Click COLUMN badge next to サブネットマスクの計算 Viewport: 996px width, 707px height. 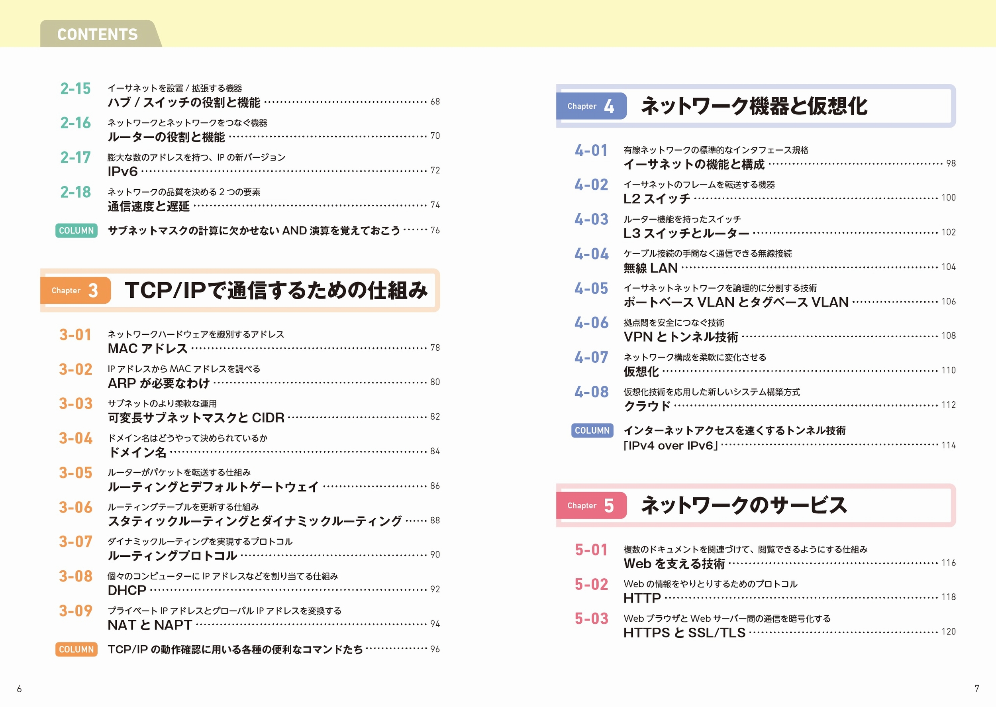pyautogui.click(x=76, y=230)
